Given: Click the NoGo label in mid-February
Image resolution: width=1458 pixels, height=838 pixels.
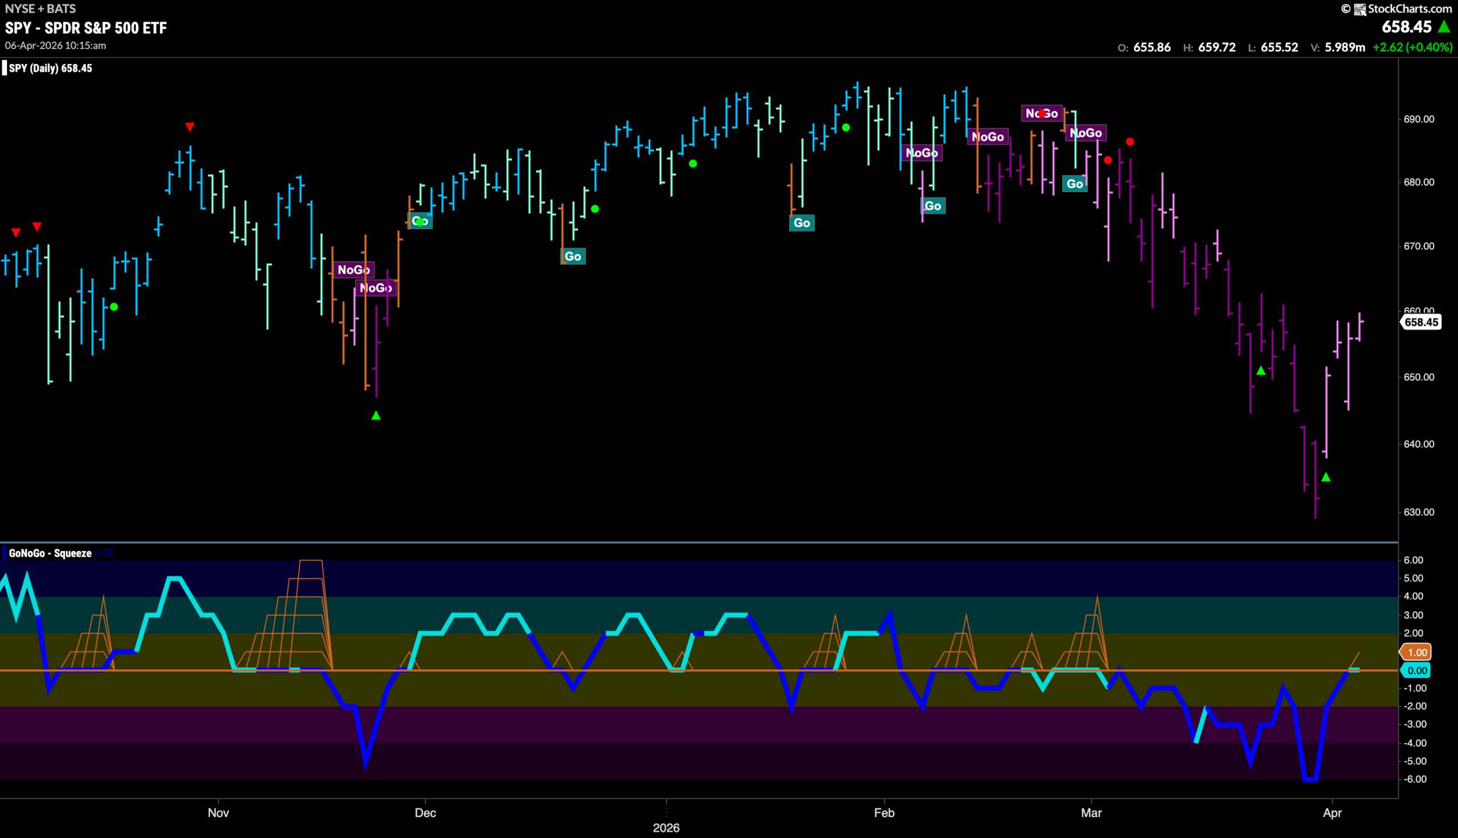Looking at the screenshot, I should point(988,136).
